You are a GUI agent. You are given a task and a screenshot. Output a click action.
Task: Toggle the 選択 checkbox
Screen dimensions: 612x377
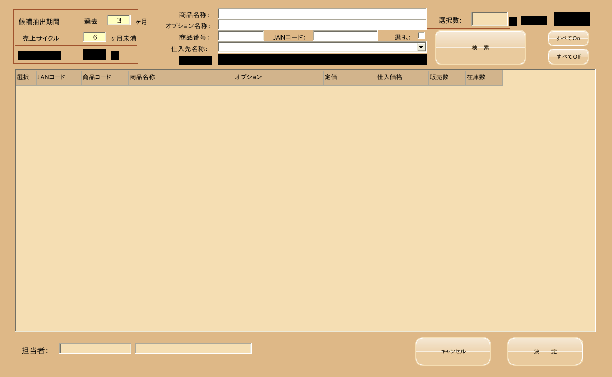tap(421, 35)
